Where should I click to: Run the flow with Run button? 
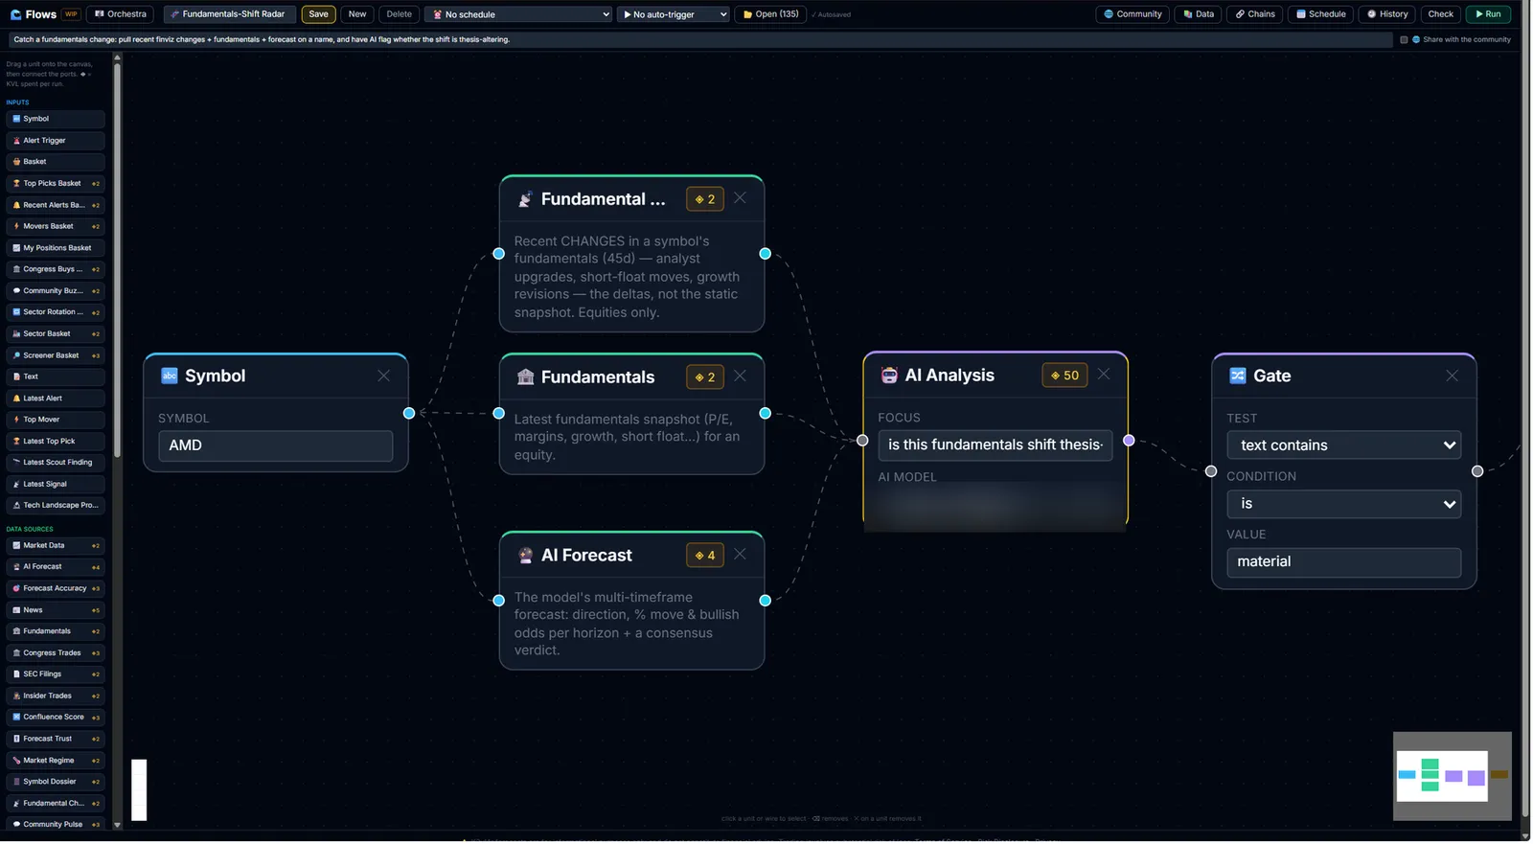click(x=1488, y=14)
